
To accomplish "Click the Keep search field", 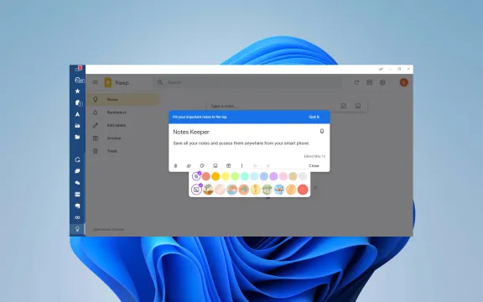I will pos(247,82).
